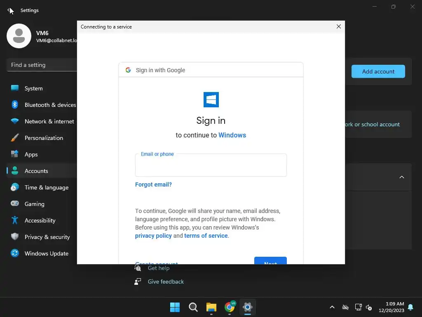Screen dimensions: 422x317
Task: Click the Find a setting search box
Action: tap(42, 65)
